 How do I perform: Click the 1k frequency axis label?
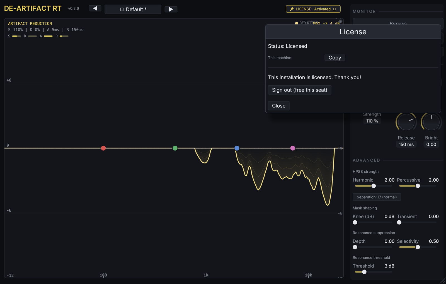click(206, 275)
